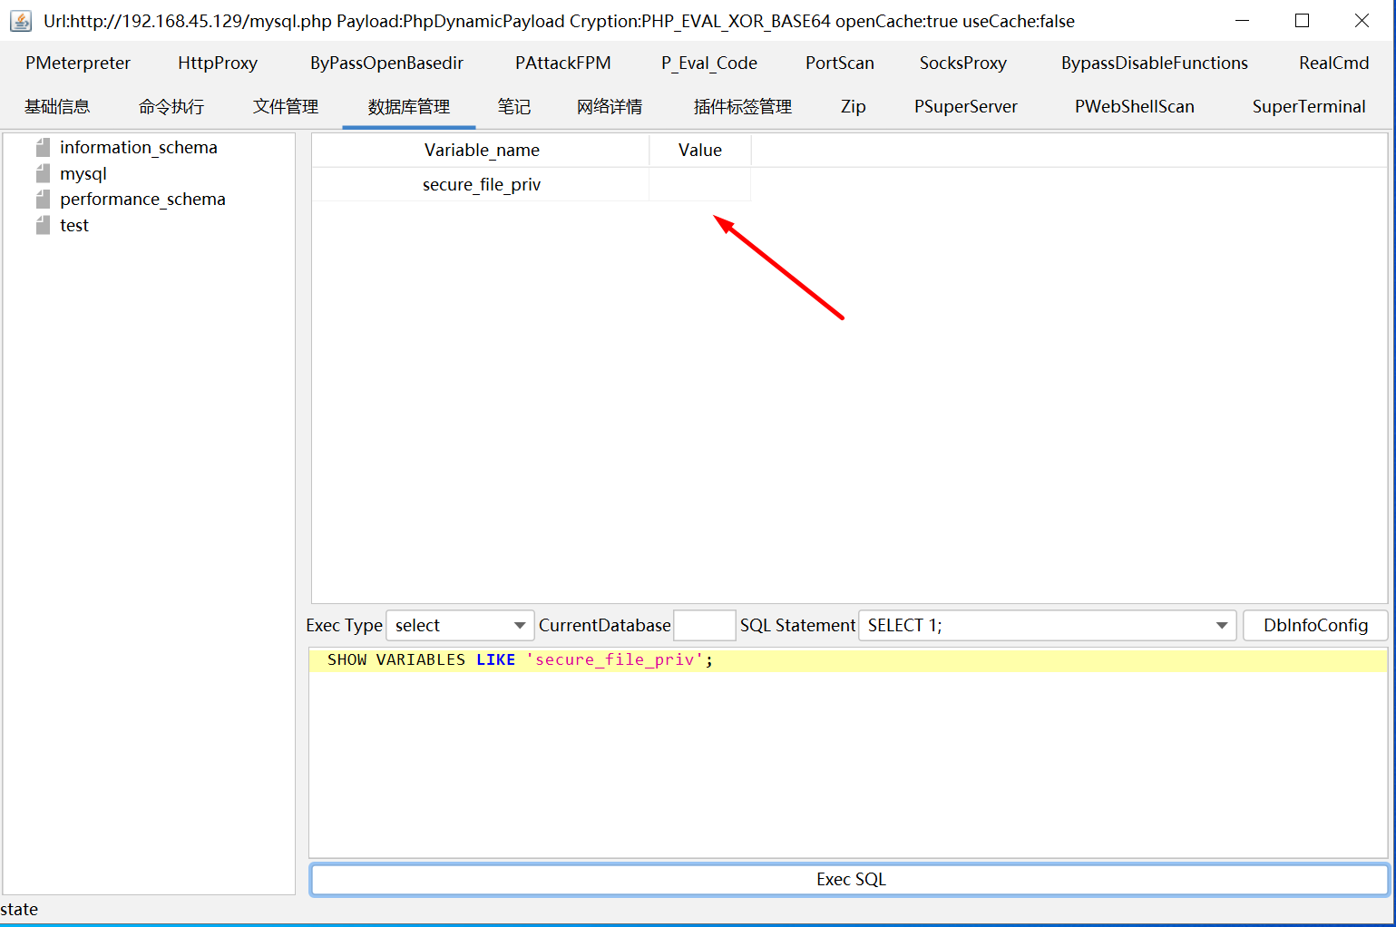Select the Zip tab
This screenshot has width=1396, height=927.
(854, 106)
